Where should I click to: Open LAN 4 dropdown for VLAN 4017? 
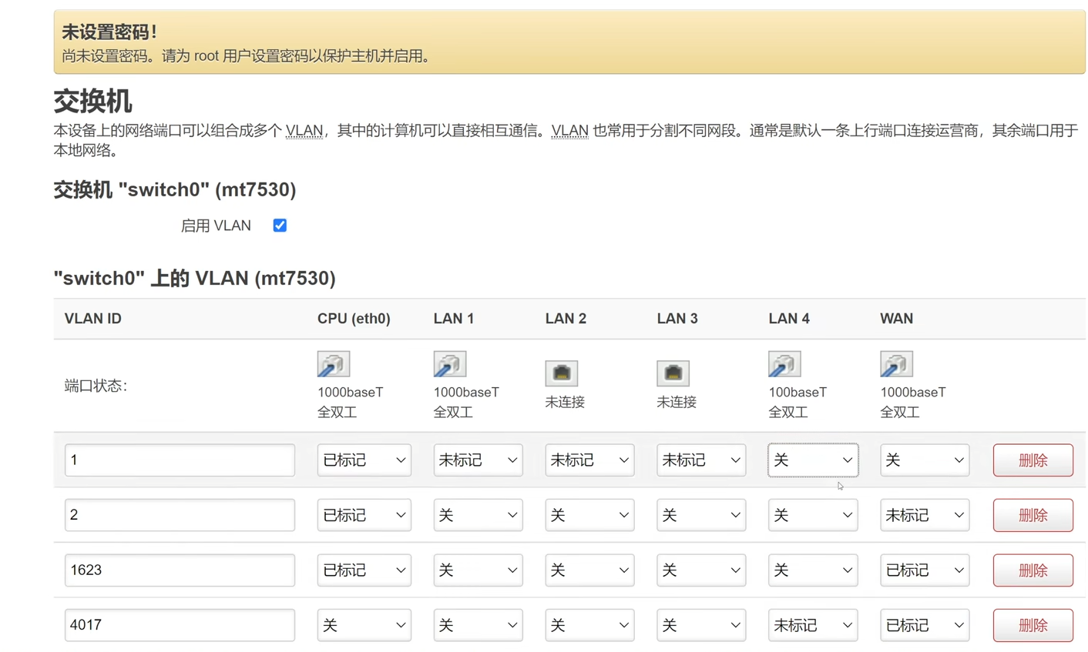pyautogui.click(x=813, y=625)
